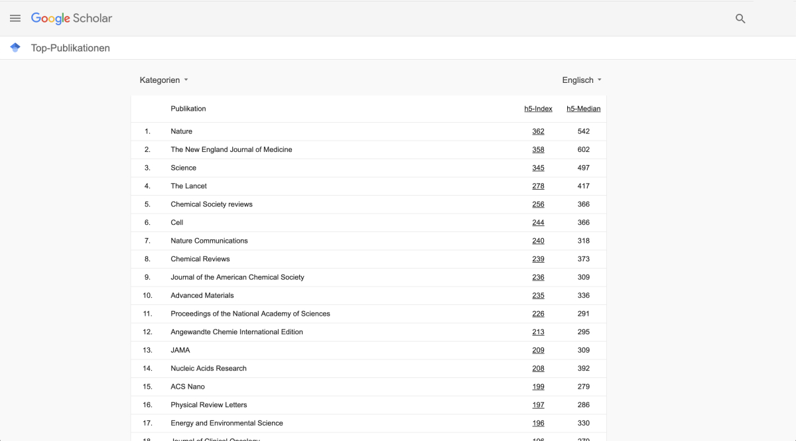796x441 pixels.
Task: Open the hamburger menu in header
Action: 15,19
